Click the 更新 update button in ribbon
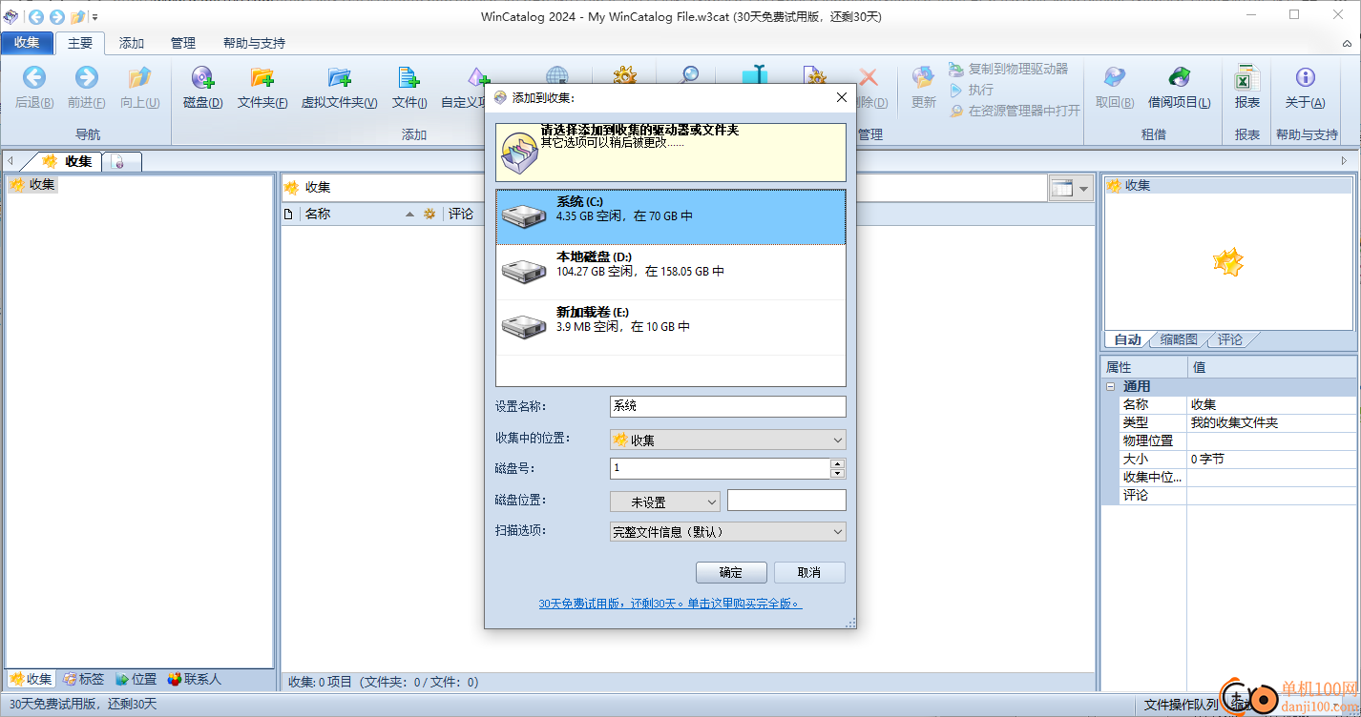 pyautogui.click(x=923, y=89)
